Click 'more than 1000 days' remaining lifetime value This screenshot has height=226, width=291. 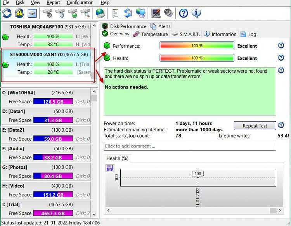click(x=199, y=130)
